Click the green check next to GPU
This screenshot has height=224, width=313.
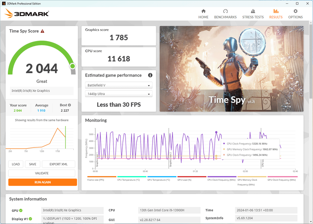coord(21,211)
